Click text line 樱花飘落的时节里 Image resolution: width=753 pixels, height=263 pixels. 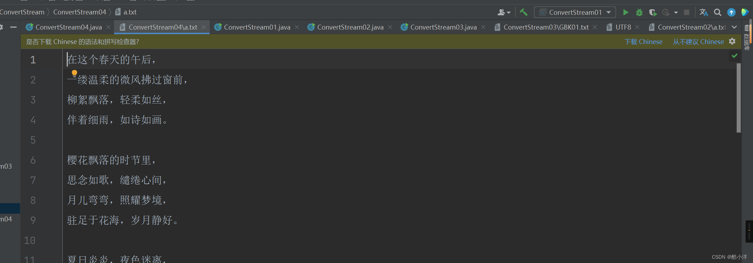112,160
